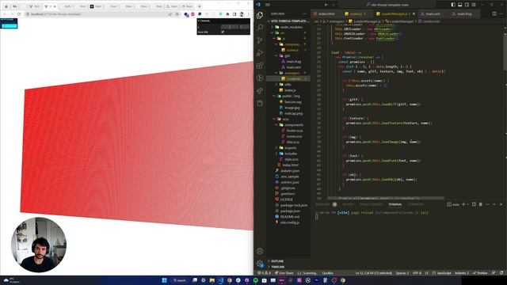Select the PROBLEMS panel tab
This screenshot has width=507, height=285.
point(322,204)
